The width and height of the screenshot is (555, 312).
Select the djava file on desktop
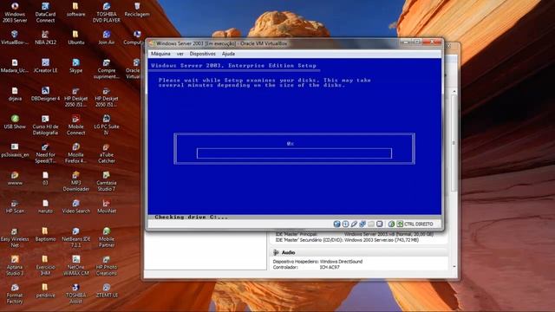15,94
